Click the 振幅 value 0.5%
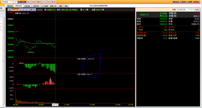Screen dimensions: 202x108 click(197, 19)
